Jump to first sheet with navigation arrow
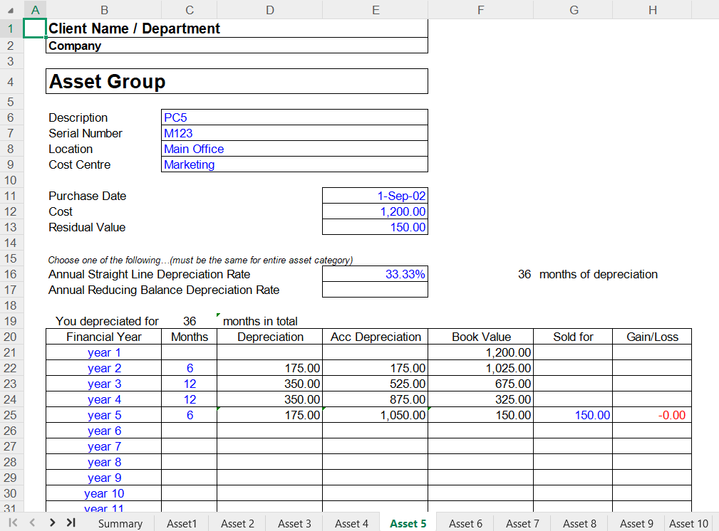 13,522
